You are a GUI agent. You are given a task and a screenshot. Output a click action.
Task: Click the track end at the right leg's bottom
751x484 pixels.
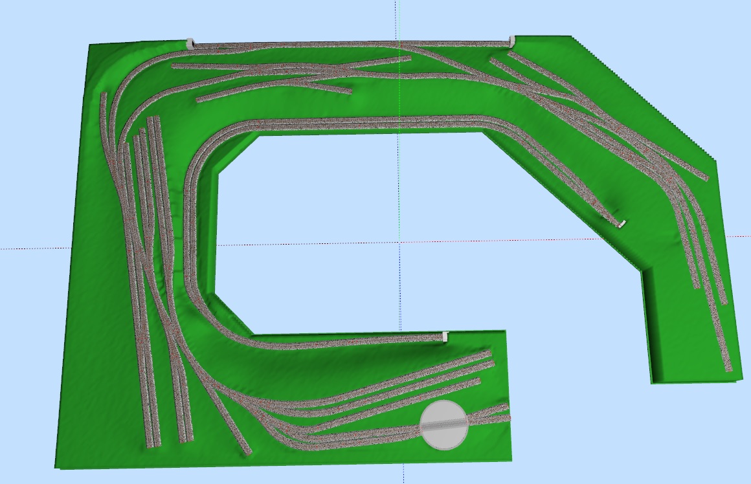point(728,368)
